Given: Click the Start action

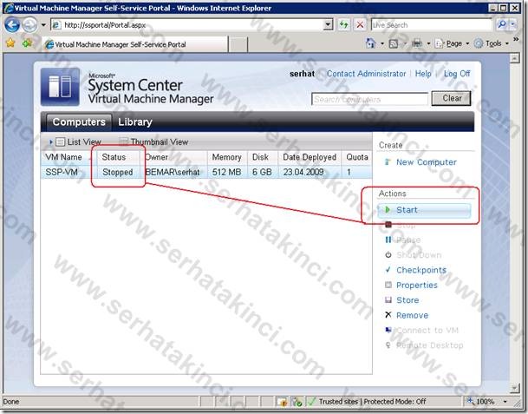Looking at the screenshot, I should click(424, 210).
